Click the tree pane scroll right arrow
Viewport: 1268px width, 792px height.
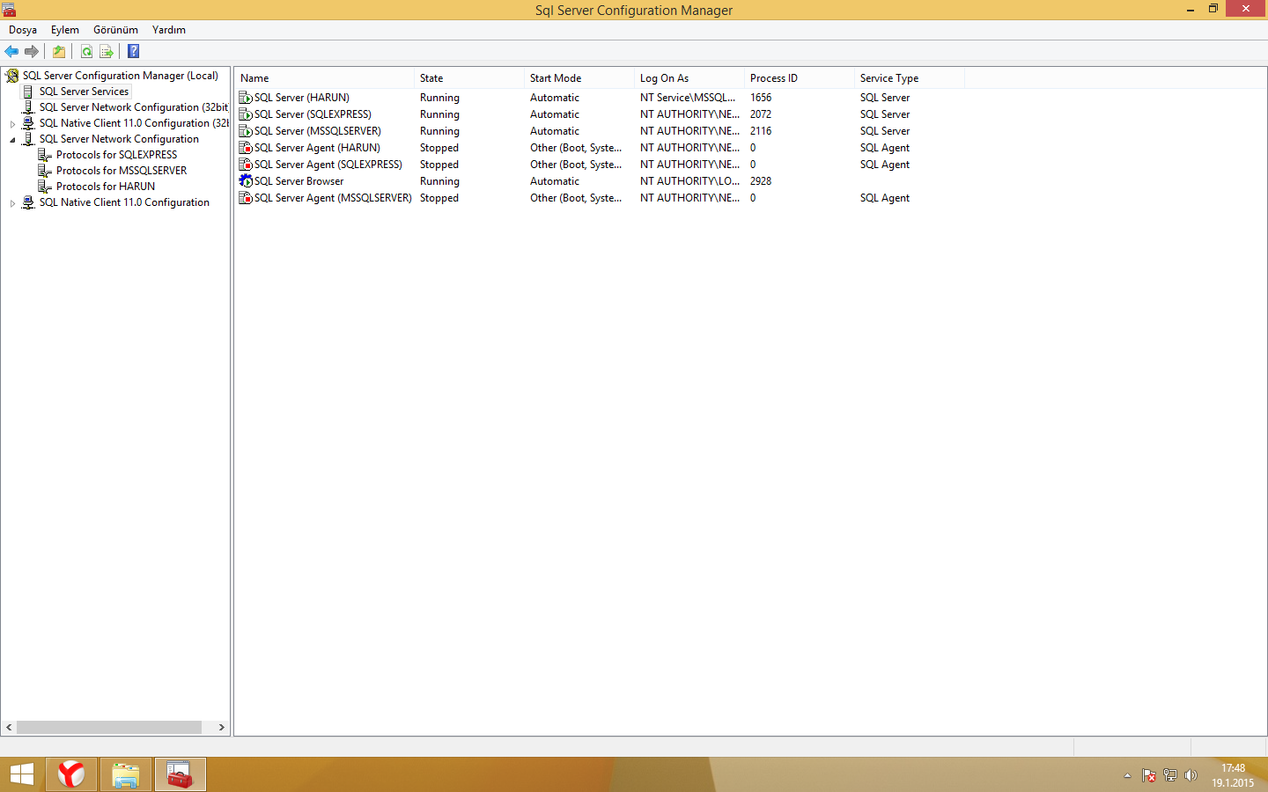[x=222, y=728]
